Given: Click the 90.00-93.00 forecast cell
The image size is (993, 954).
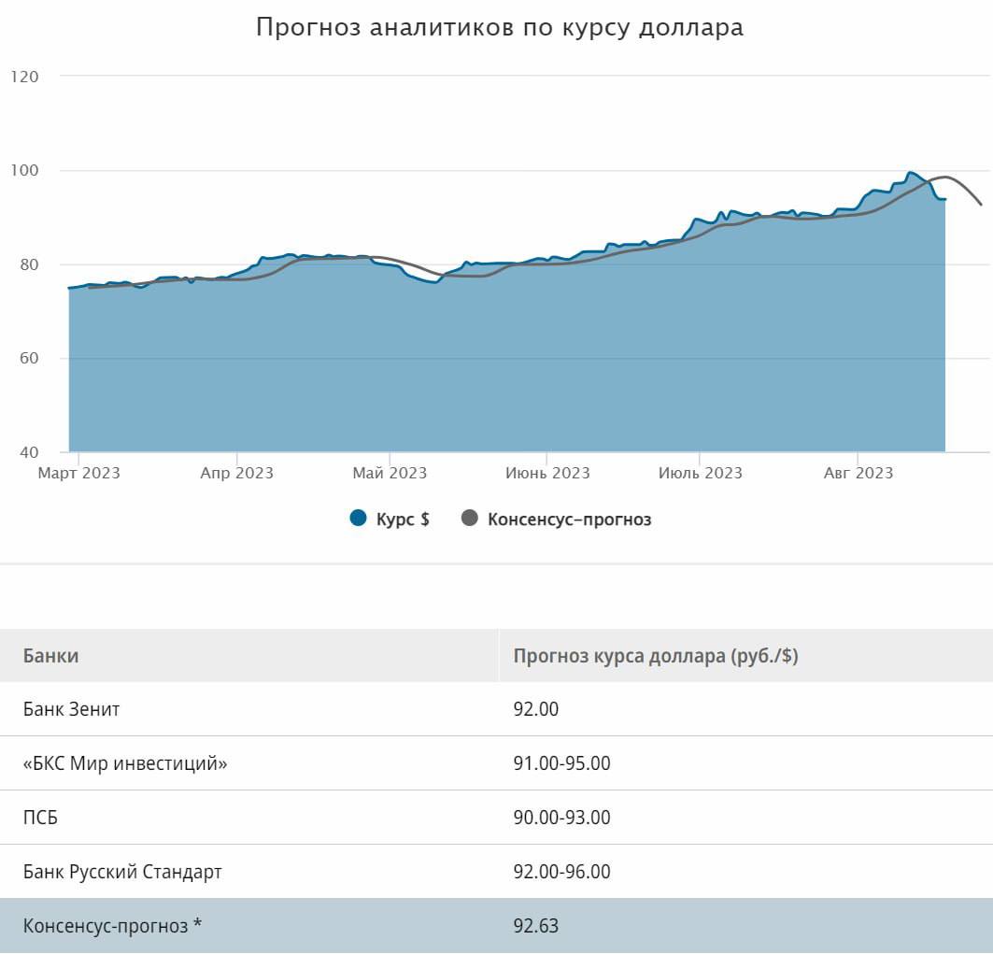Looking at the screenshot, I should click(561, 818).
